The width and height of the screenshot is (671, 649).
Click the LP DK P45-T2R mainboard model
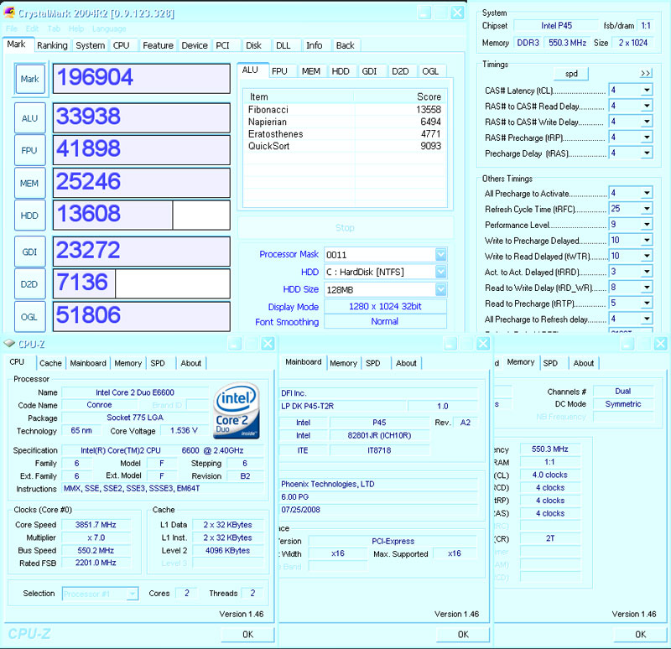(342, 406)
